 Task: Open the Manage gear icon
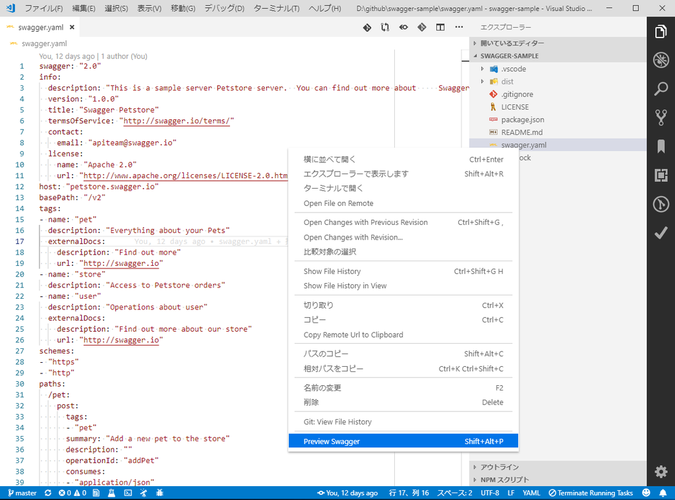(660, 472)
